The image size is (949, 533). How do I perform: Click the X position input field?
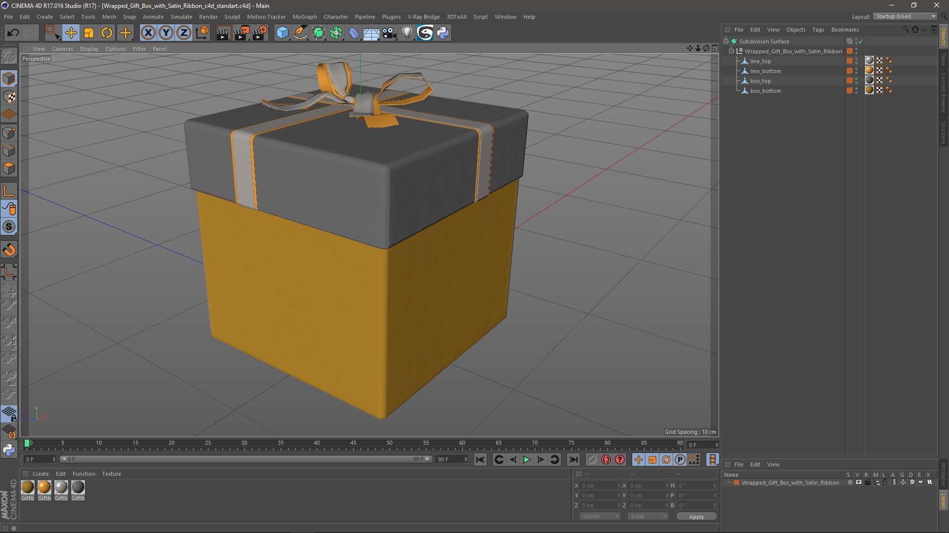tap(600, 486)
